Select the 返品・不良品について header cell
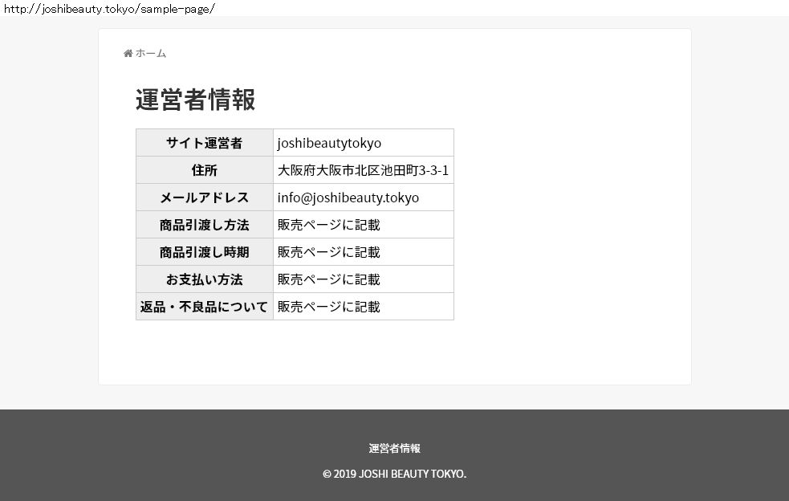Viewport: 789px width, 501px height. (x=204, y=307)
